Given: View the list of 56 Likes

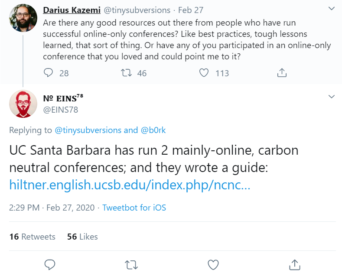Looking at the screenshot, I should click(x=82, y=237).
